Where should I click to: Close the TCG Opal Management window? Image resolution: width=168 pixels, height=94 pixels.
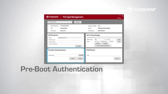pyautogui.click(x=123, y=16)
